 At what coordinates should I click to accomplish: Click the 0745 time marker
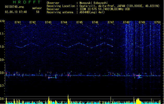80,22
